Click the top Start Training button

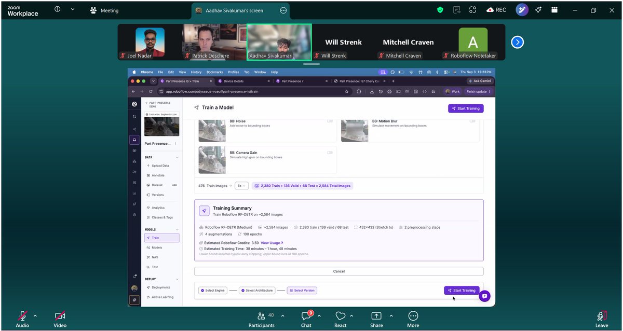coord(466,108)
